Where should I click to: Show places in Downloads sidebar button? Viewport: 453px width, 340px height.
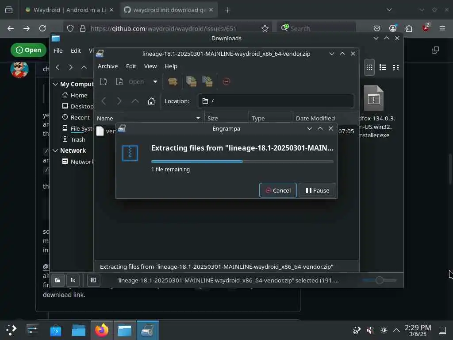[58, 280]
